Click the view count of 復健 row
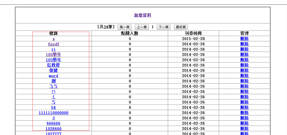The image size is (287, 135). click(130, 71)
